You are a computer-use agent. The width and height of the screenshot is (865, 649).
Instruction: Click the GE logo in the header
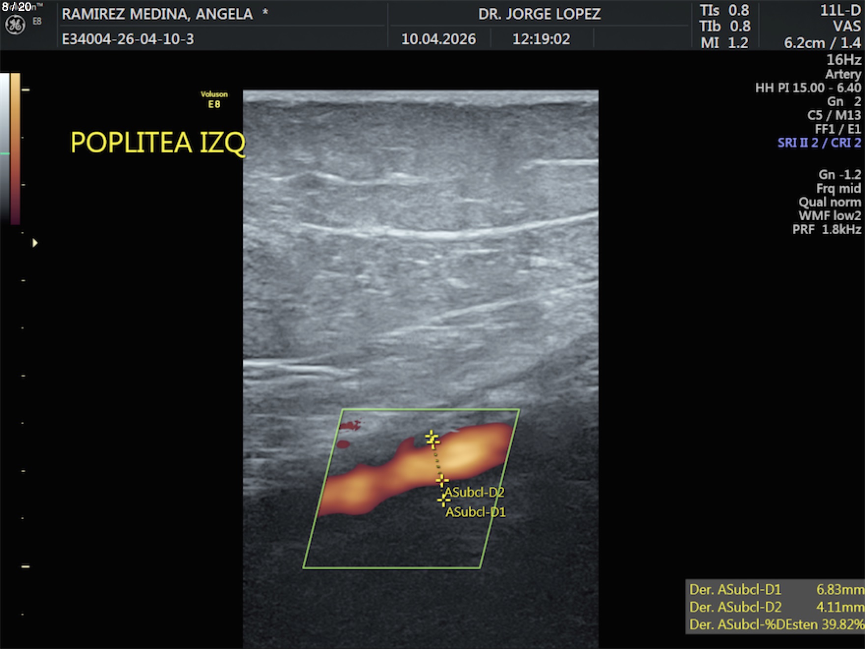click(x=15, y=25)
